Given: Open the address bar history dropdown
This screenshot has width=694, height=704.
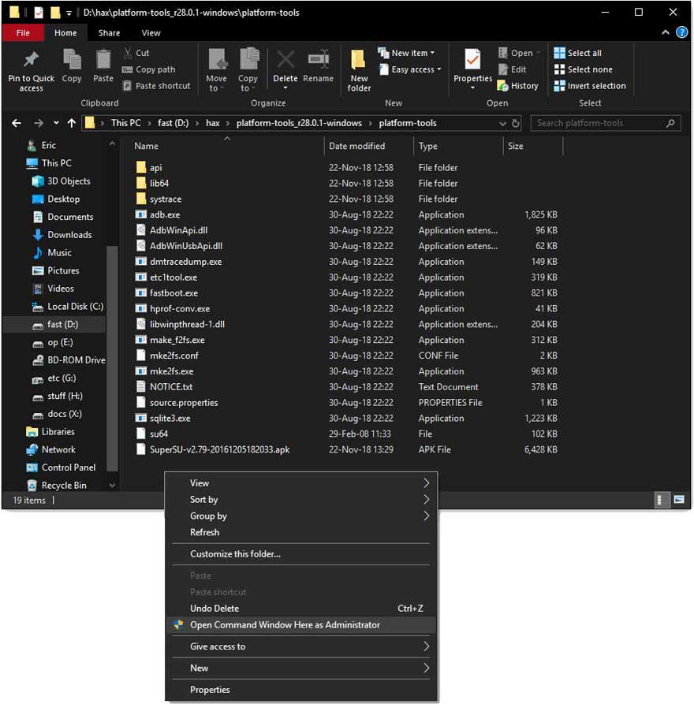Looking at the screenshot, I should (502, 123).
